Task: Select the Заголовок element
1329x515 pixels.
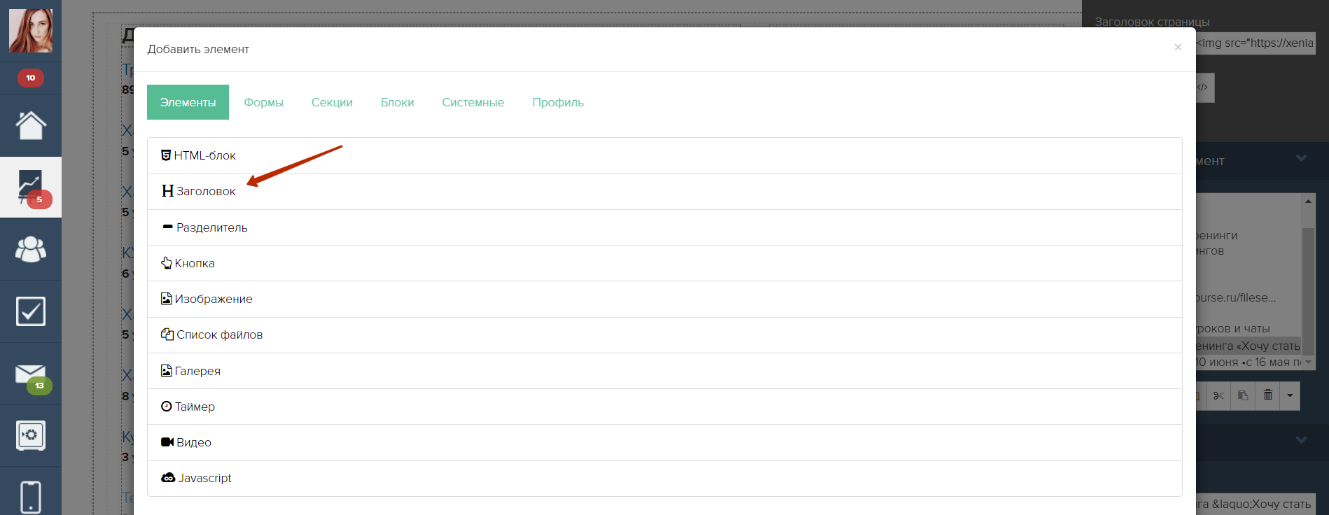Action: 206,191
